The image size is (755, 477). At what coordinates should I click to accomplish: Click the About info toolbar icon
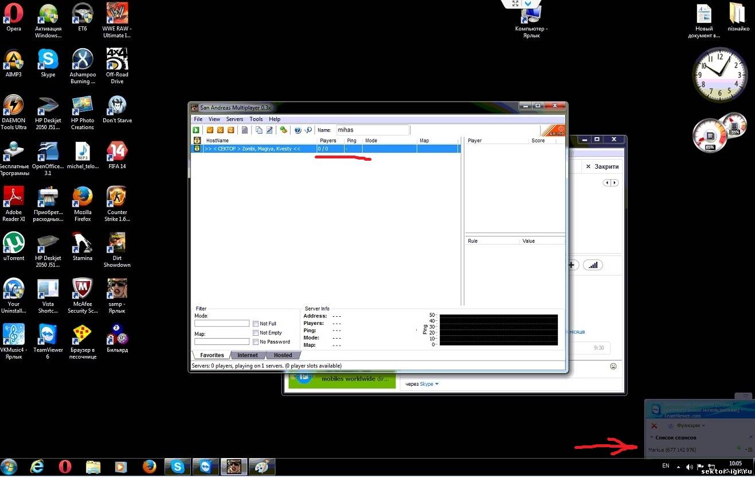pos(308,130)
